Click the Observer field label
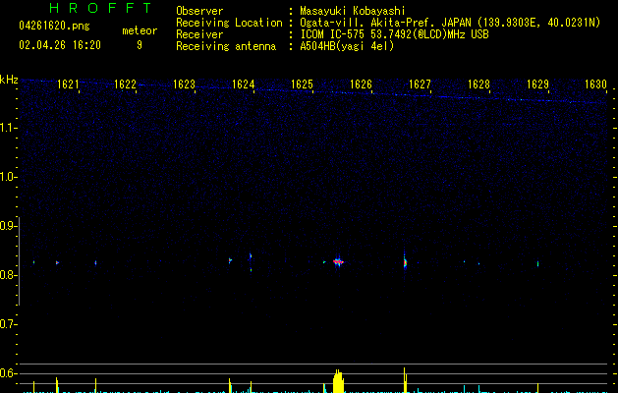 (x=199, y=11)
